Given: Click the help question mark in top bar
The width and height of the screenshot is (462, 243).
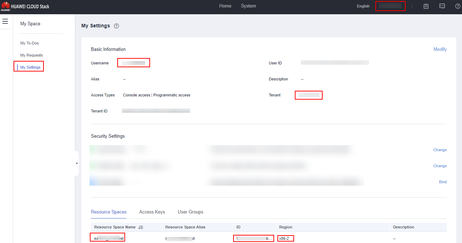Looking at the screenshot, I should click(458, 6).
